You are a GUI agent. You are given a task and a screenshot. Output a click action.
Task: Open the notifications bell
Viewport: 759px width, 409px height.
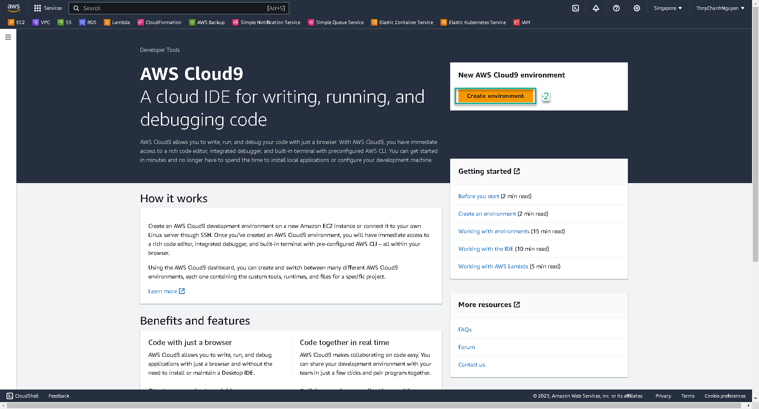pyautogui.click(x=596, y=8)
